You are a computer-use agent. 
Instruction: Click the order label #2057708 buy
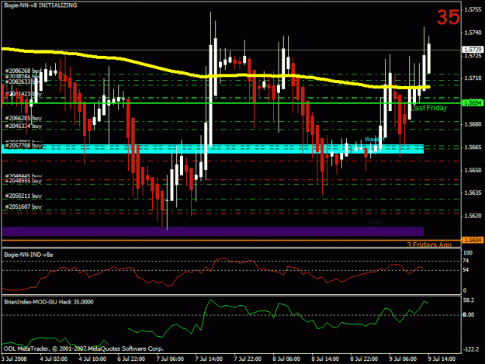(23, 145)
